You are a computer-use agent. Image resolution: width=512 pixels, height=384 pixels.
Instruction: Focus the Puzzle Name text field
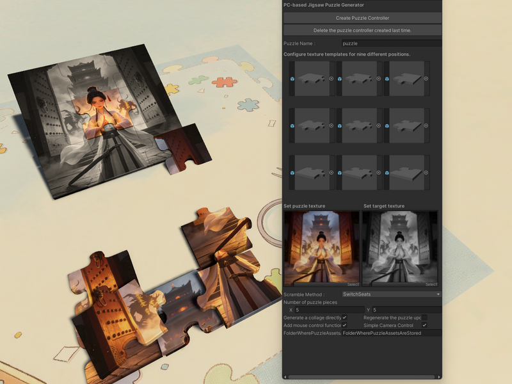tap(392, 44)
